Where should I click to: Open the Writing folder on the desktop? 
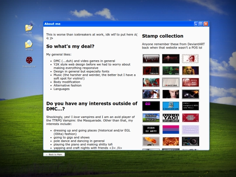point(29,45)
